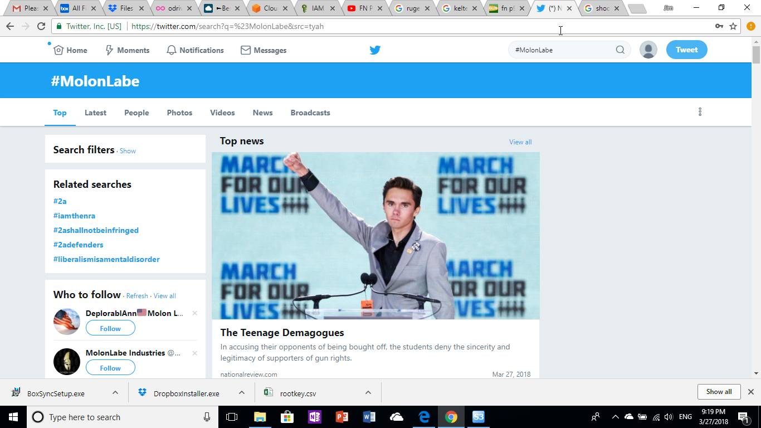The image size is (761, 428).
Task: Reload the page
Action: click(x=41, y=26)
